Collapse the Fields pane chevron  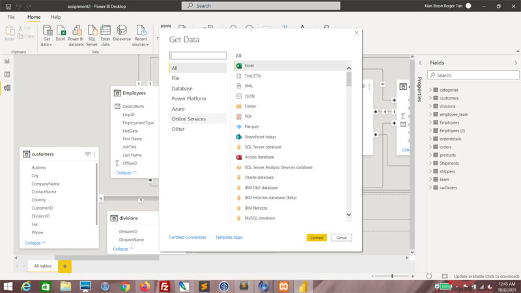516,63
